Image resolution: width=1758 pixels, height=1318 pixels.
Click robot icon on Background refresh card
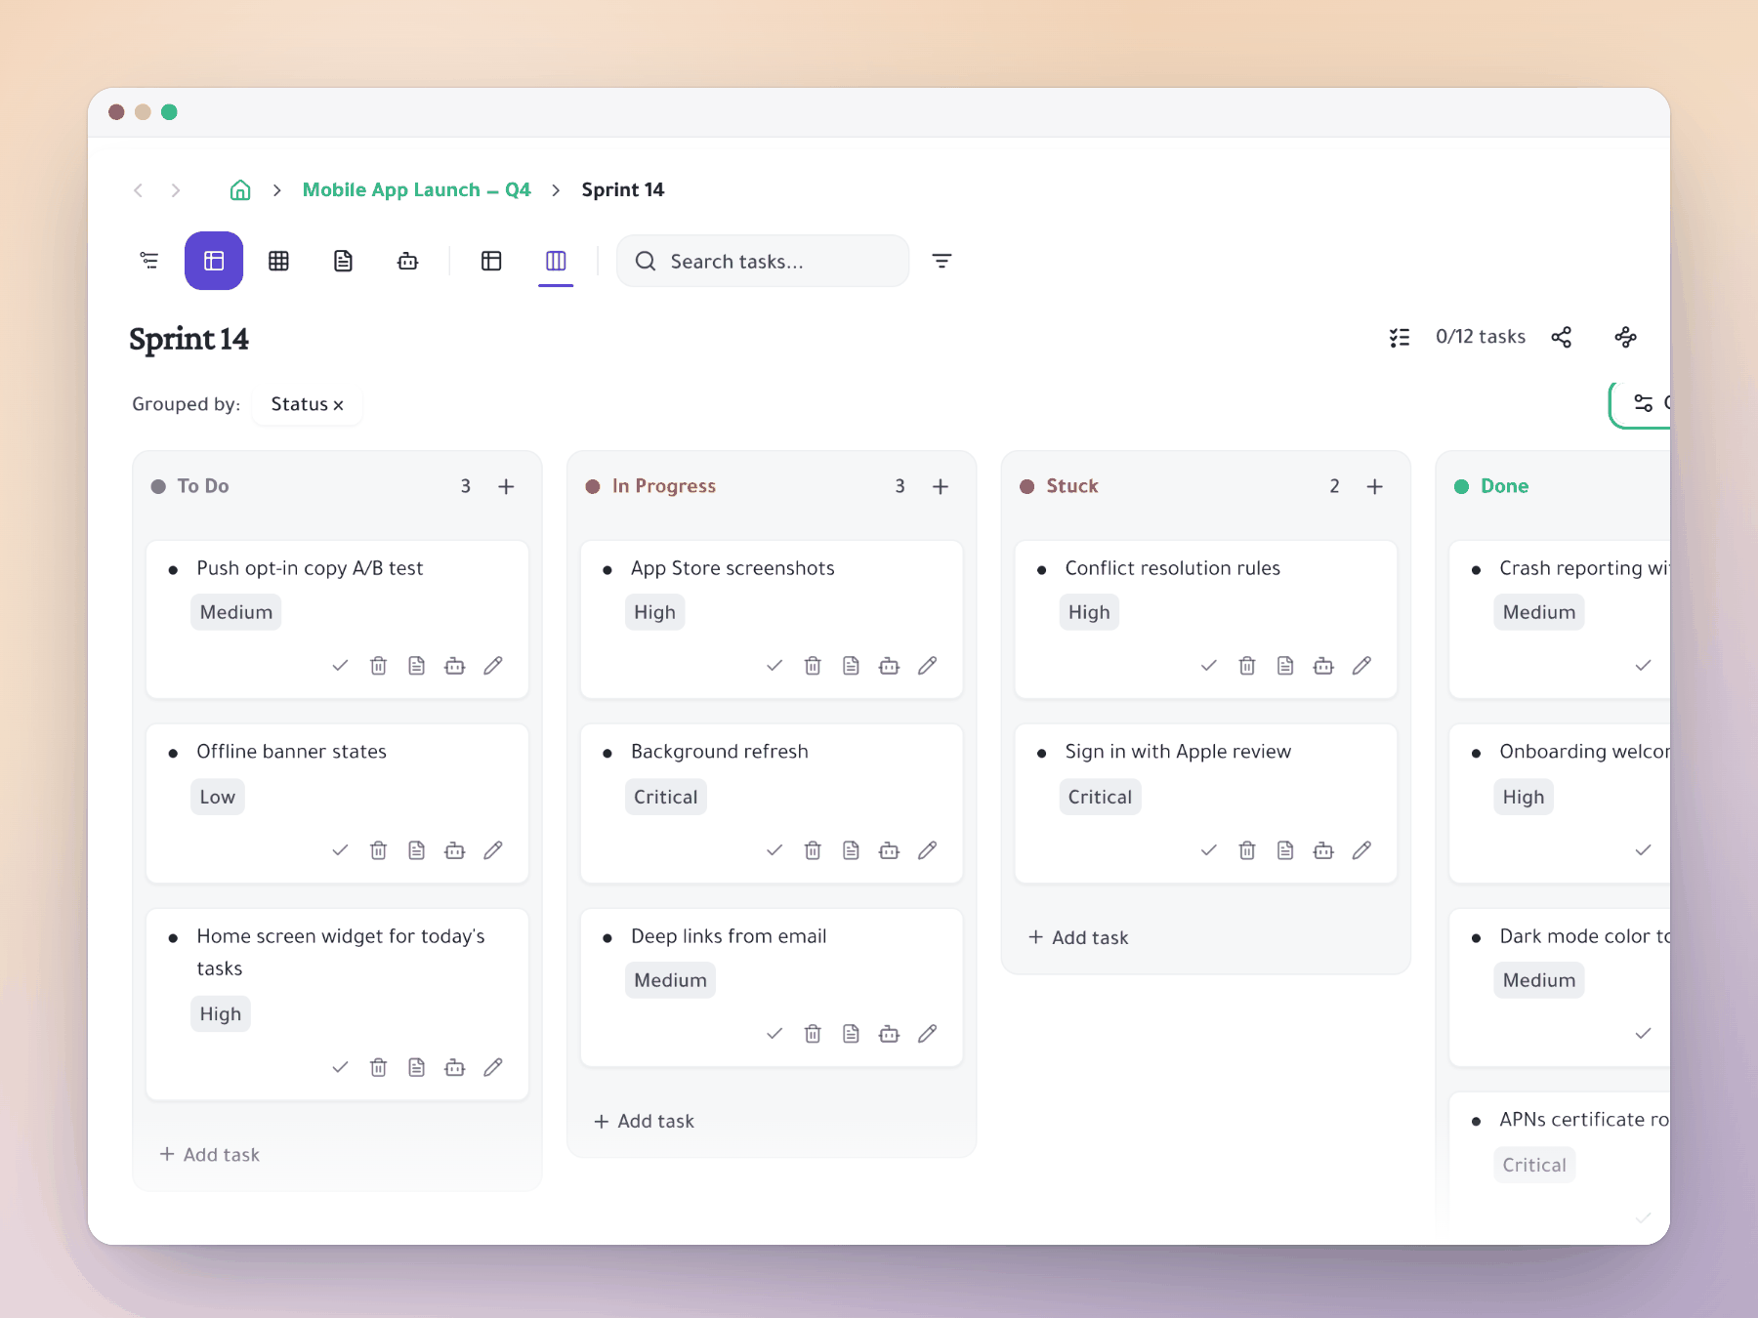889,850
